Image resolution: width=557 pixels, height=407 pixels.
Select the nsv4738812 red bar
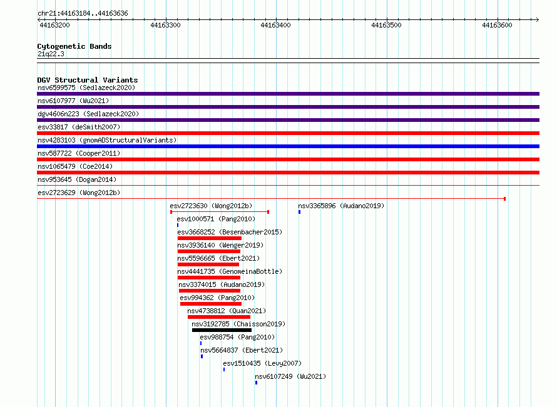[x=219, y=317]
